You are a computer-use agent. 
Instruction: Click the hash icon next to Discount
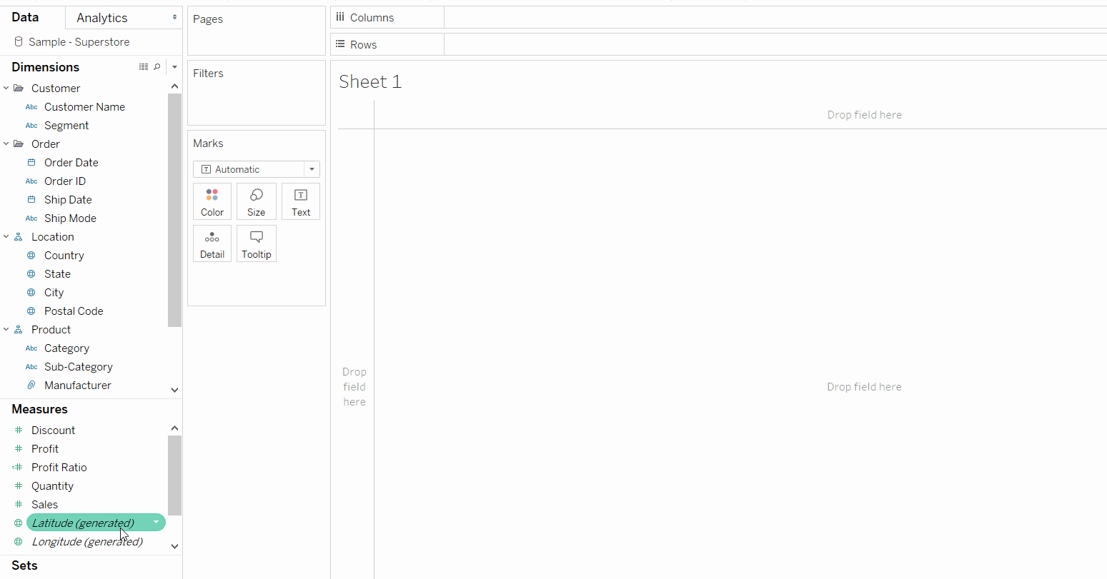(19, 431)
